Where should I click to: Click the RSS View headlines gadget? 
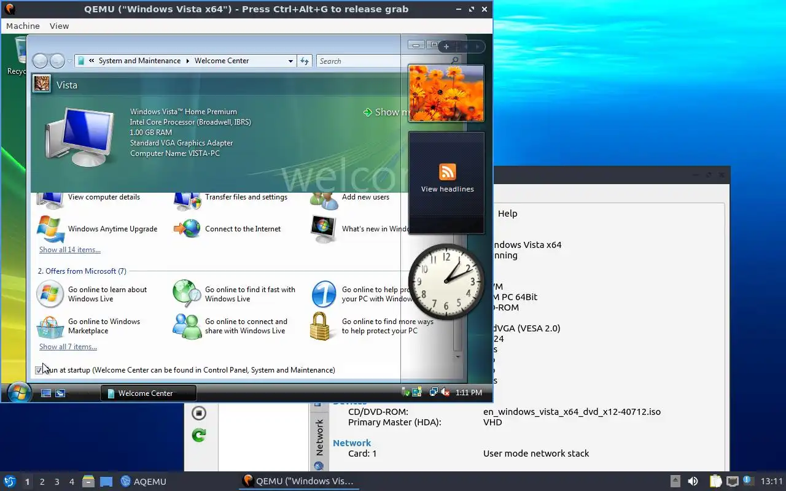447,182
